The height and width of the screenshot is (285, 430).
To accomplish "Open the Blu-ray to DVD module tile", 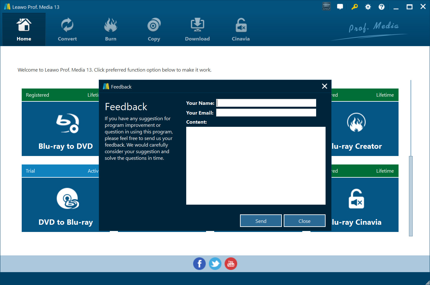I will point(60,129).
